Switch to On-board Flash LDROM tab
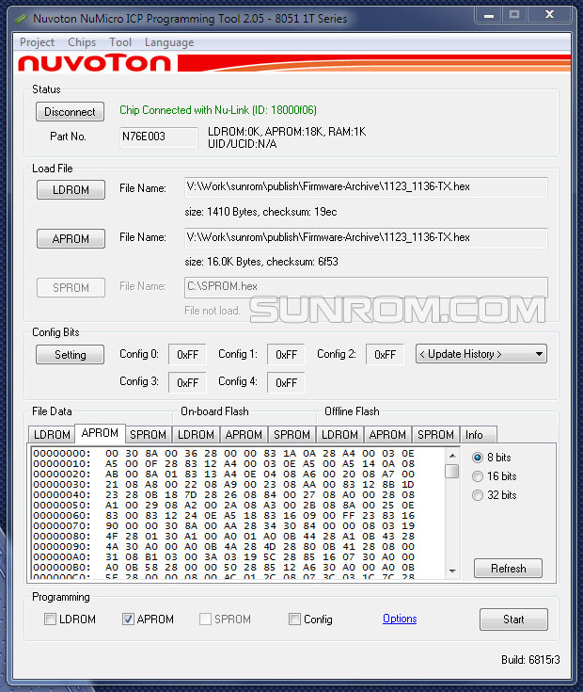The width and height of the screenshot is (583, 692). point(197,435)
